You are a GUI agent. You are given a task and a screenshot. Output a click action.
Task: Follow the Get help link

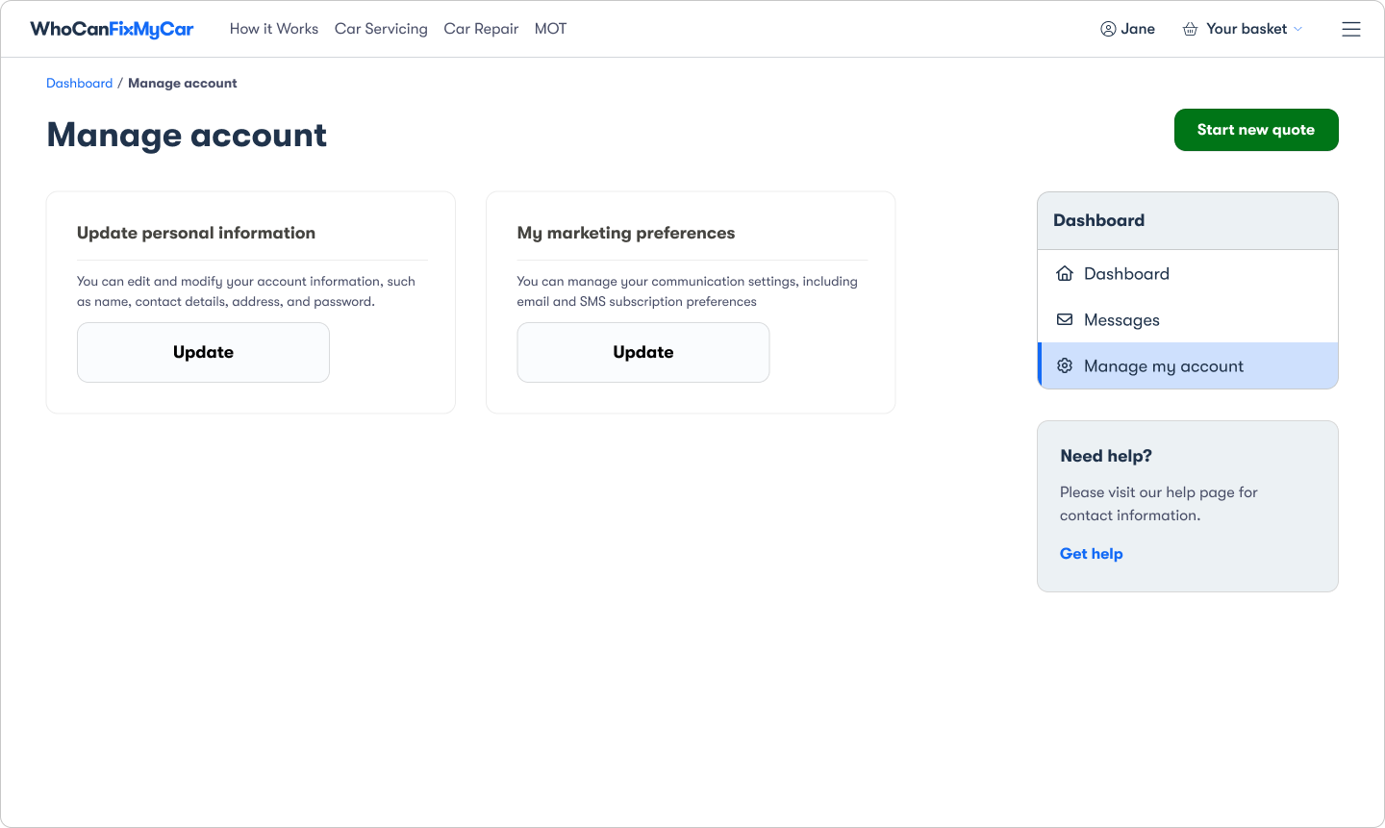point(1091,553)
